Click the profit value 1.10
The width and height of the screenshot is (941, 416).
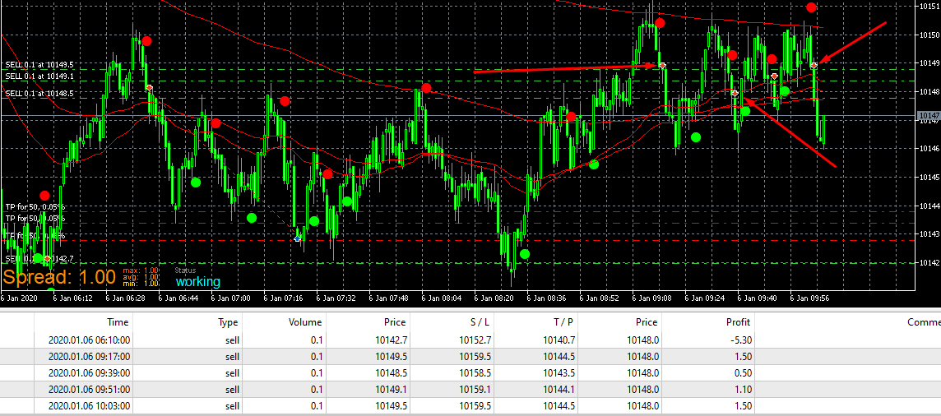(743, 390)
